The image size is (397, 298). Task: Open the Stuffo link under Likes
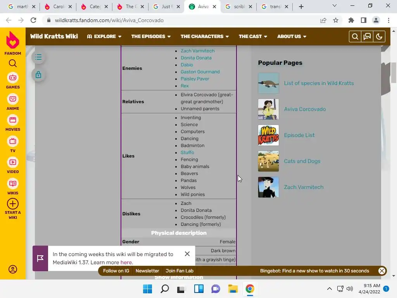pos(187,152)
